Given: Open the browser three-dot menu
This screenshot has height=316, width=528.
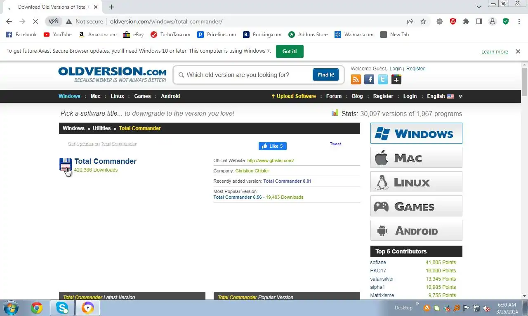Looking at the screenshot, I should (519, 21).
